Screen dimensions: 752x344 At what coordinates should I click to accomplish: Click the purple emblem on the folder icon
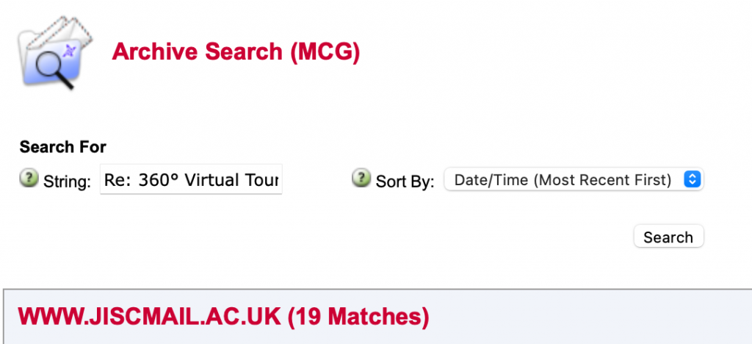(x=70, y=51)
